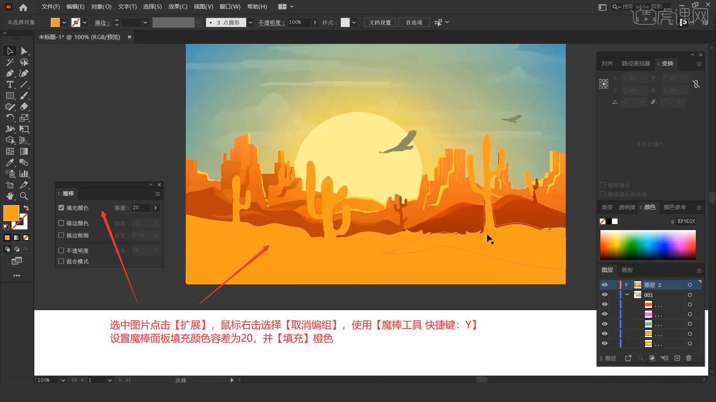Enable 填充颜色 checkbox in 魔棒
The width and height of the screenshot is (716, 402).
pyautogui.click(x=61, y=207)
